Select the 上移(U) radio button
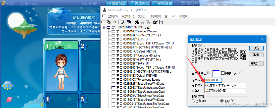Image resolution: width=275 pixels, height=108 pixels. 193,101
